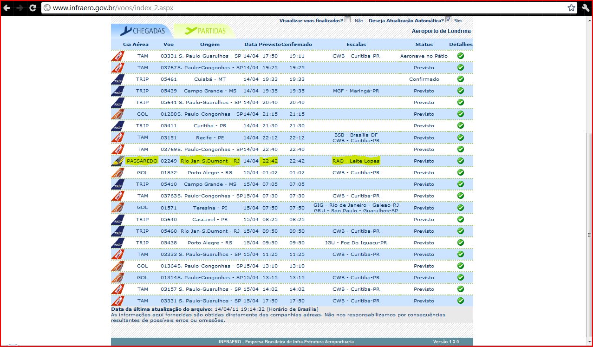
Task: Open details icon for TAM flight 03763
Action: coord(461,196)
